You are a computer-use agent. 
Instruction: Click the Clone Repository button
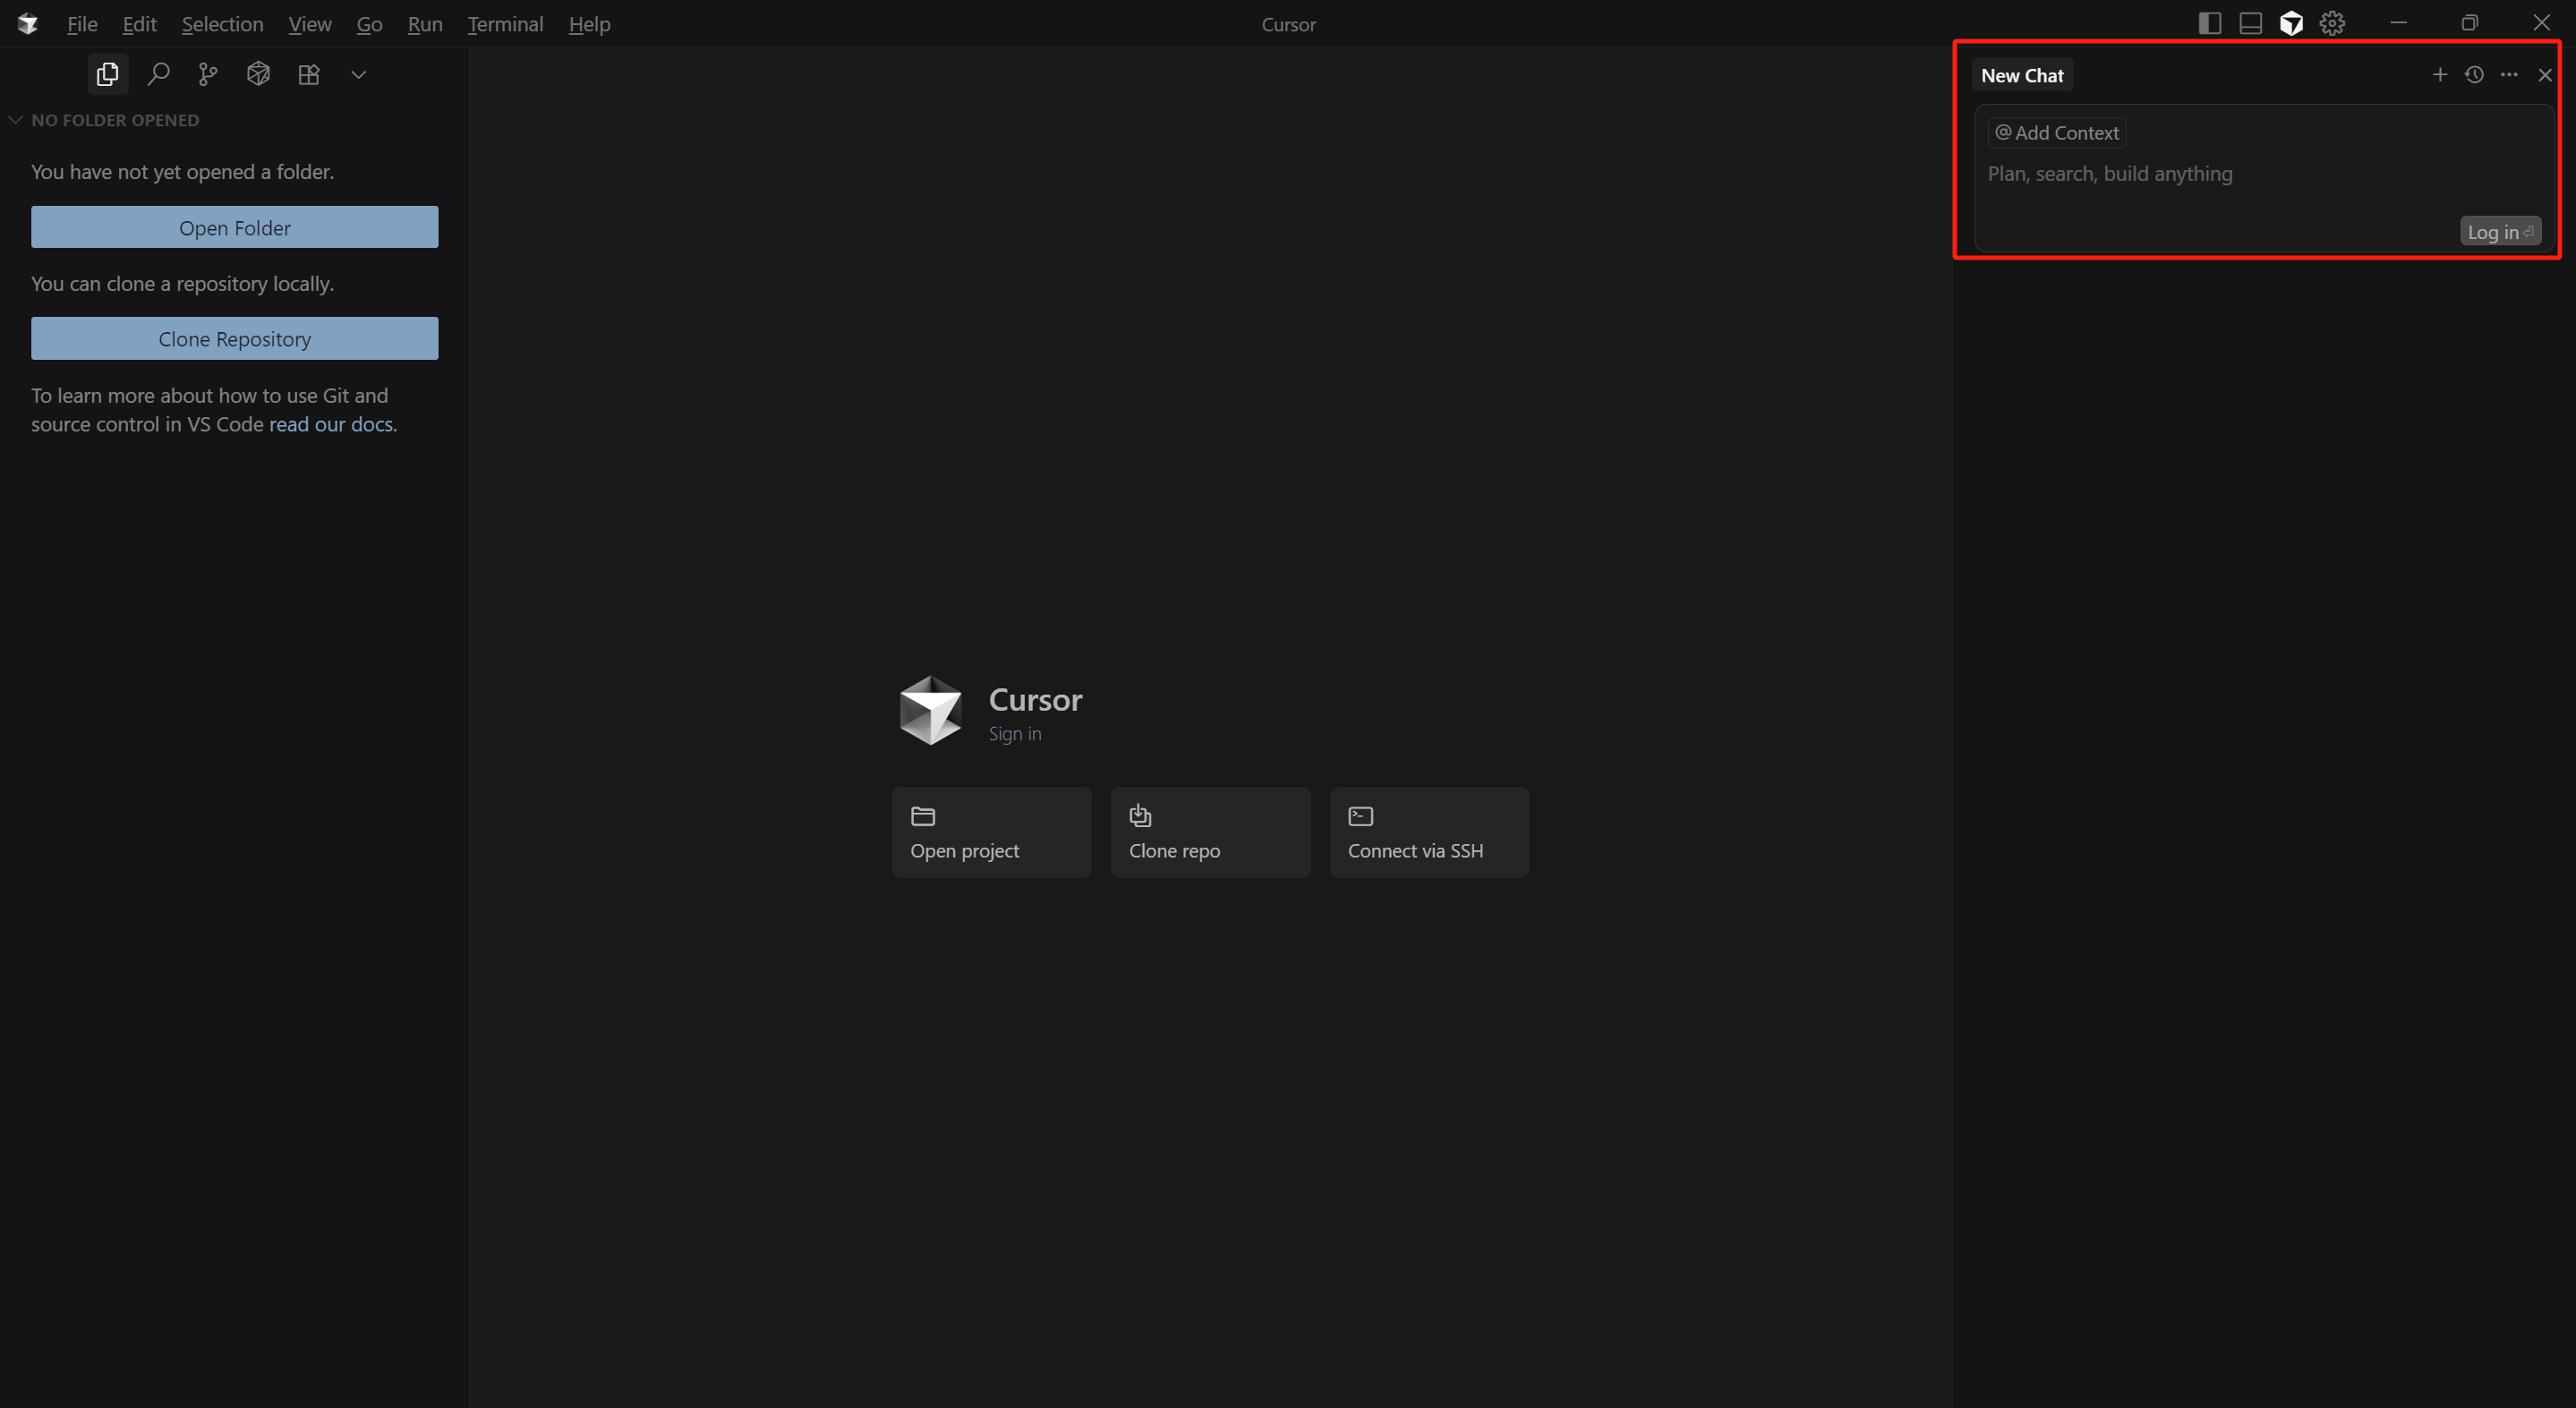234,339
